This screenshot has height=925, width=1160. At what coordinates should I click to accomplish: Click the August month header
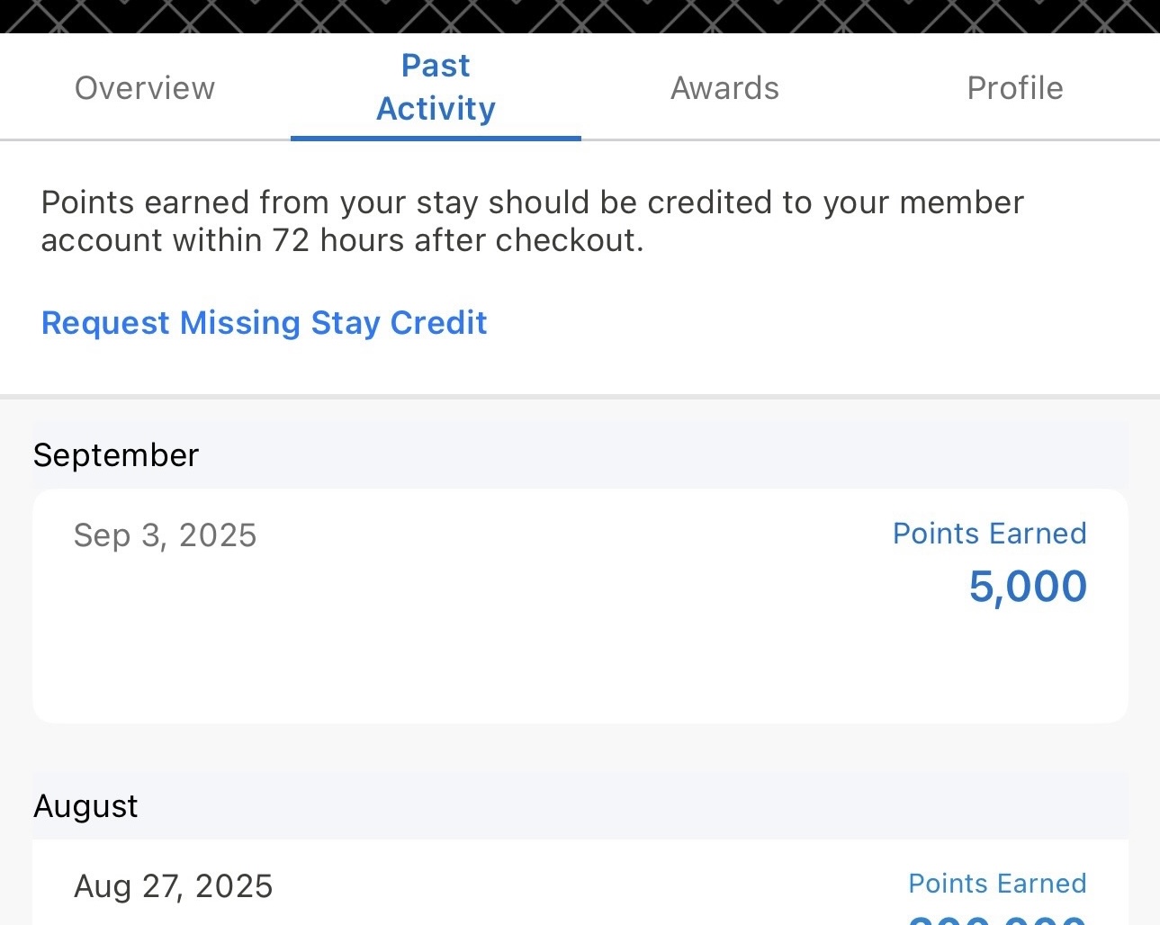click(x=85, y=806)
